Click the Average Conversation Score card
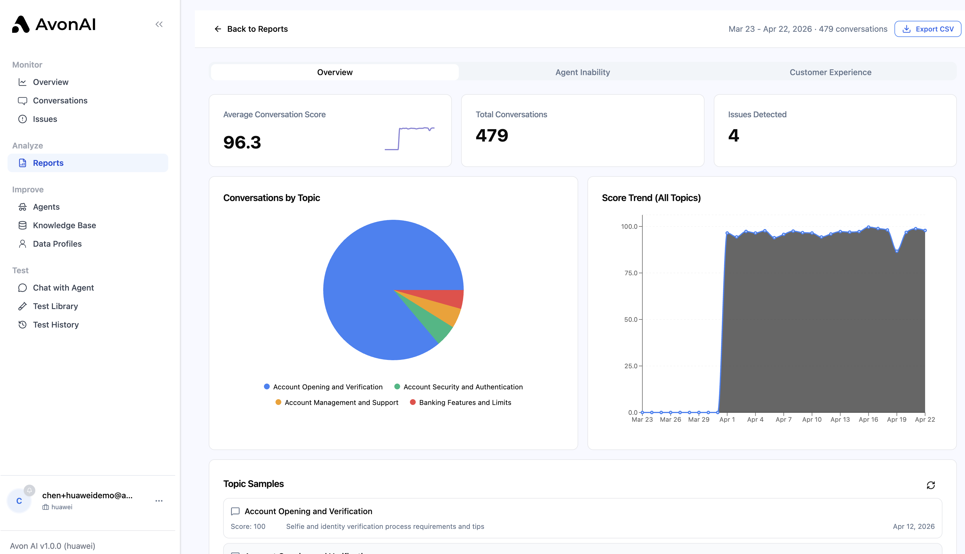 pyautogui.click(x=330, y=131)
